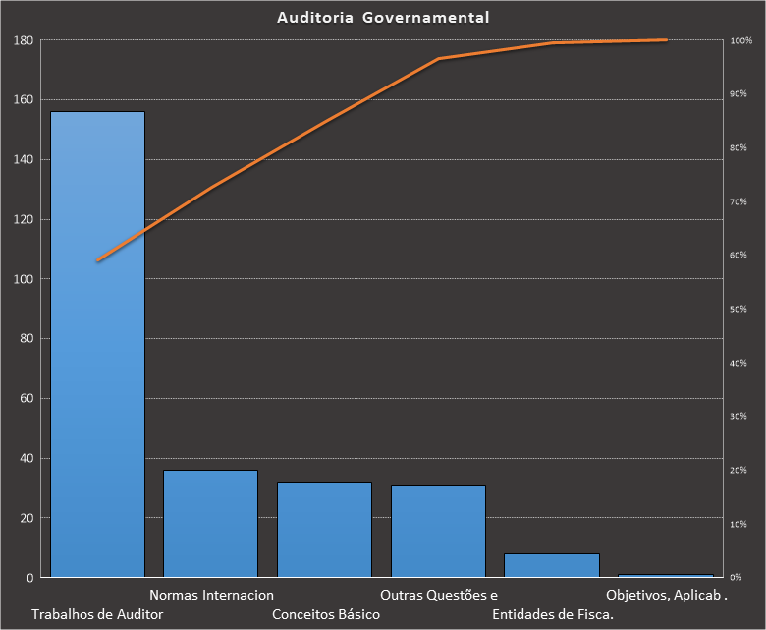Click the 0% label on the right axis
Viewport: 766px width, 630px height.
tap(736, 577)
